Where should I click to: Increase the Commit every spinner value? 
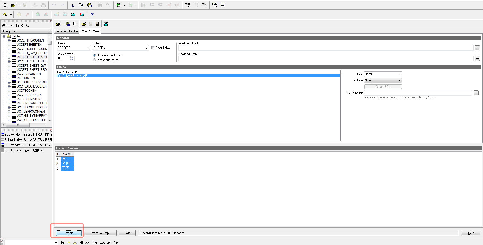(72, 57)
